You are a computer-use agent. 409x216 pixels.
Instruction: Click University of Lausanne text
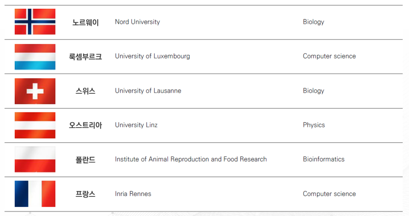click(148, 90)
